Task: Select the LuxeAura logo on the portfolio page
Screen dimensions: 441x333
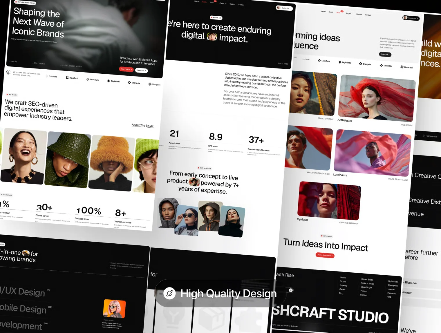Action: point(324,61)
